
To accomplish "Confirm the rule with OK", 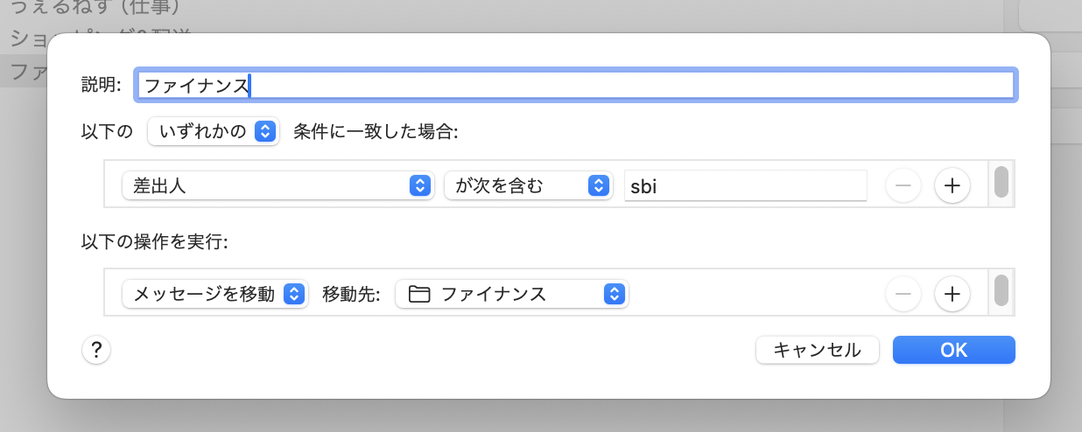I will coord(953,350).
